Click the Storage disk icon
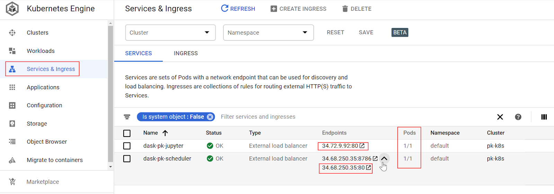554x194 pixels. 12,123
